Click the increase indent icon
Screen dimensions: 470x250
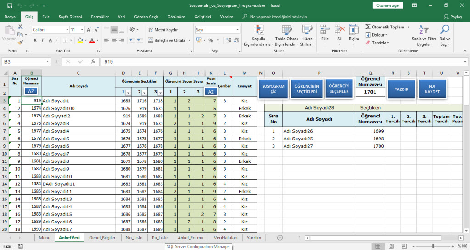click(140, 40)
